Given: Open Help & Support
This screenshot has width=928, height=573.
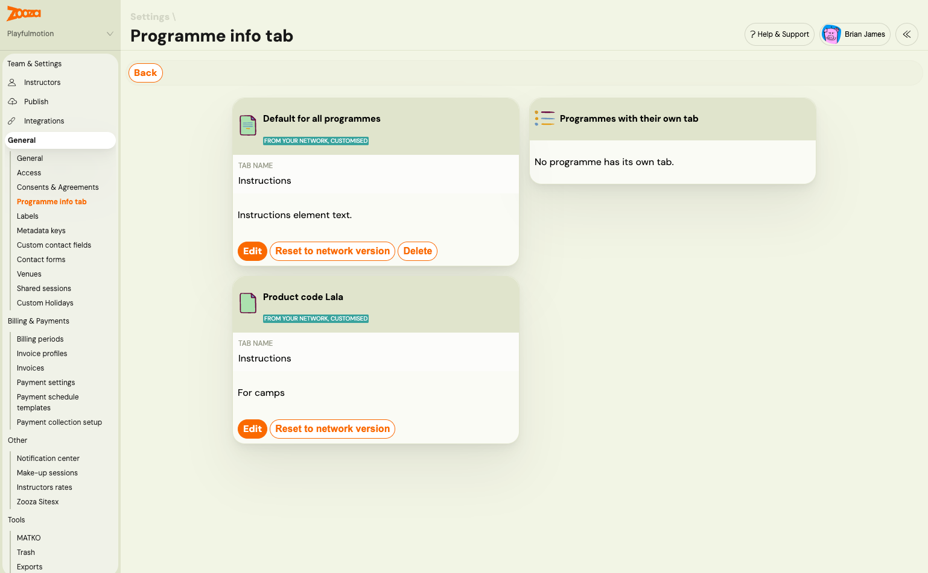Looking at the screenshot, I should (x=780, y=34).
